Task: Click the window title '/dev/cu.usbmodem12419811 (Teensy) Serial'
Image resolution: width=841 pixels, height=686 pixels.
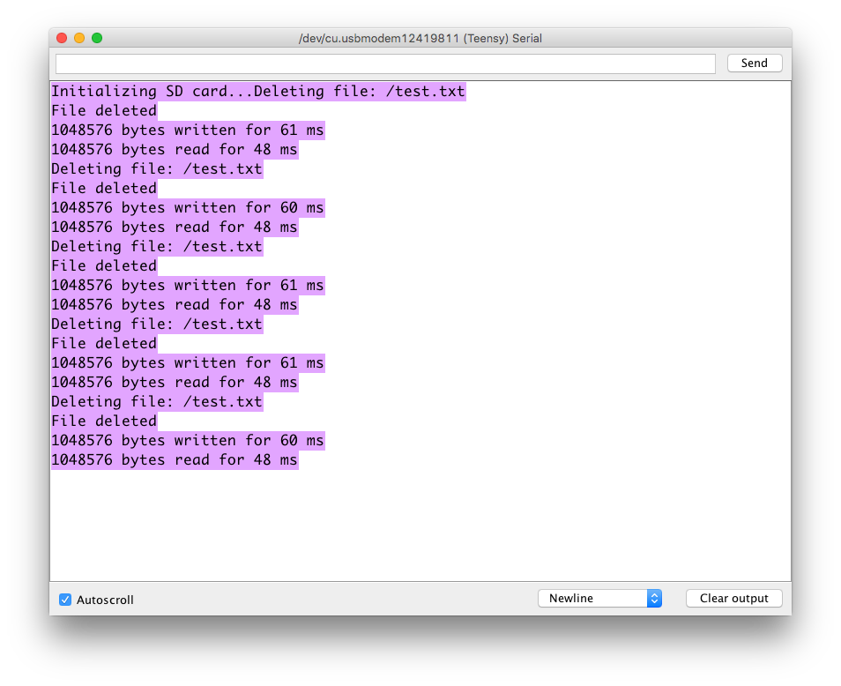Action: click(x=420, y=38)
